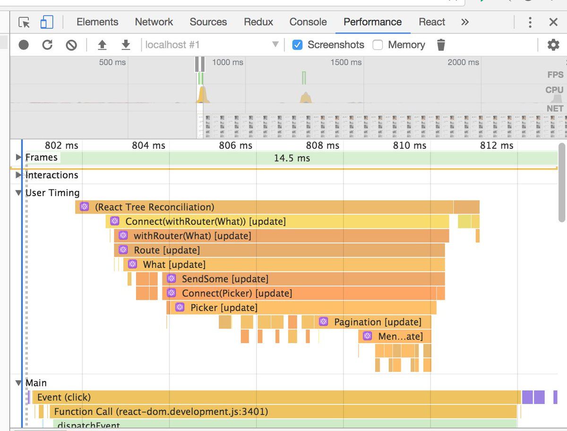This screenshot has height=431, width=567.
Task: Save the profile with the download arrow
Action: tap(126, 45)
